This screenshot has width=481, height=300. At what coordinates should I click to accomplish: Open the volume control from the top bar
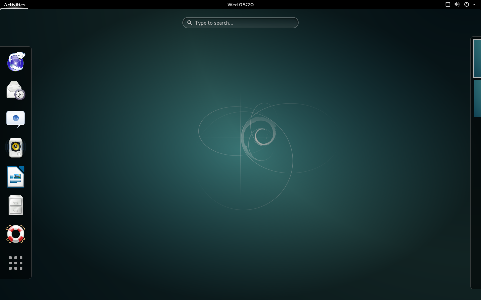(457, 4)
